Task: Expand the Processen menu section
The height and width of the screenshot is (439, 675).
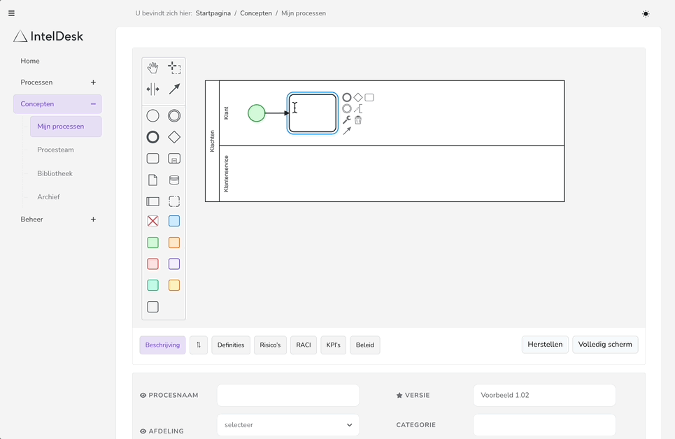Action: [93, 82]
